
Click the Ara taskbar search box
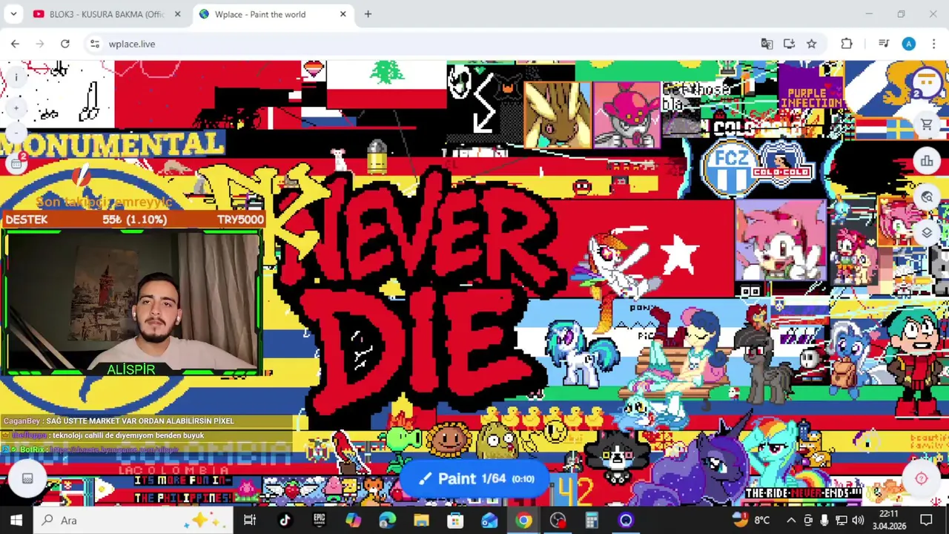tap(134, 520)
